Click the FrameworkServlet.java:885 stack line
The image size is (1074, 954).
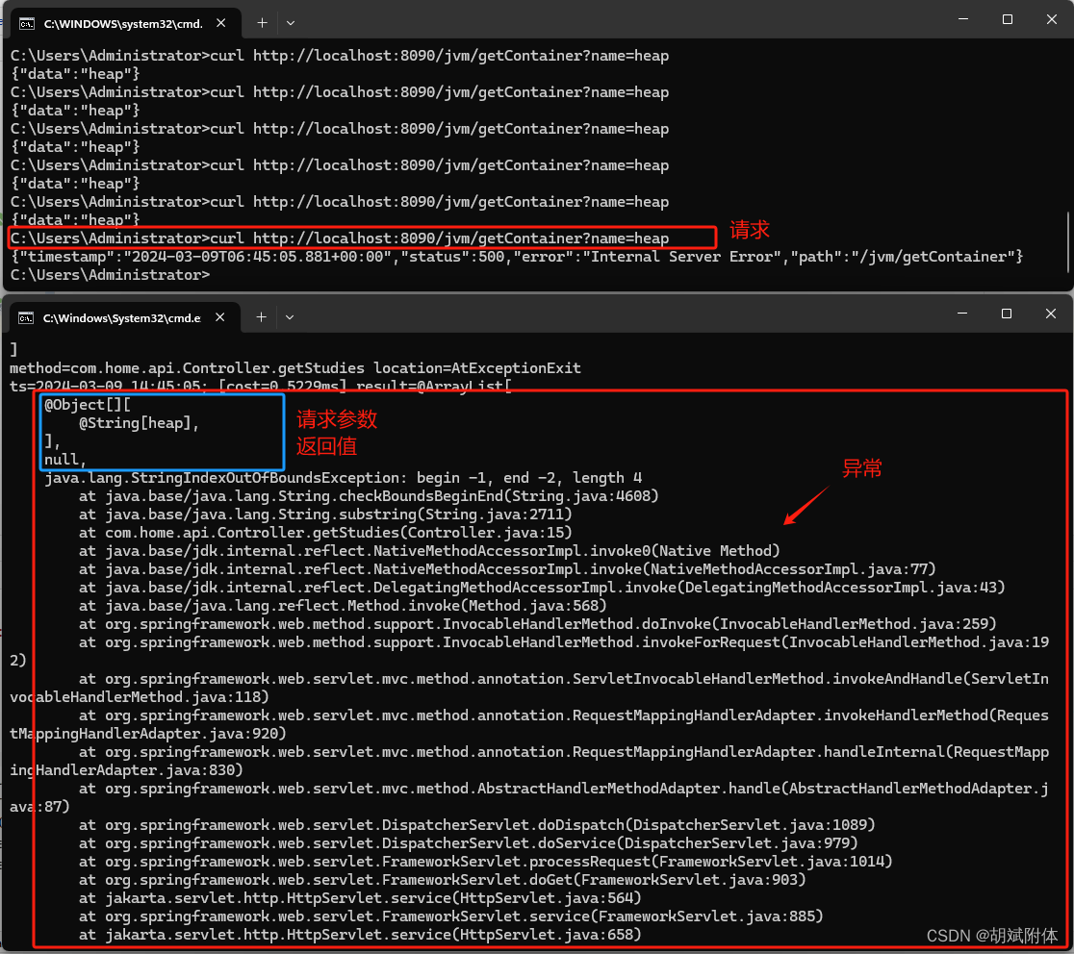(x=450, y=916)
